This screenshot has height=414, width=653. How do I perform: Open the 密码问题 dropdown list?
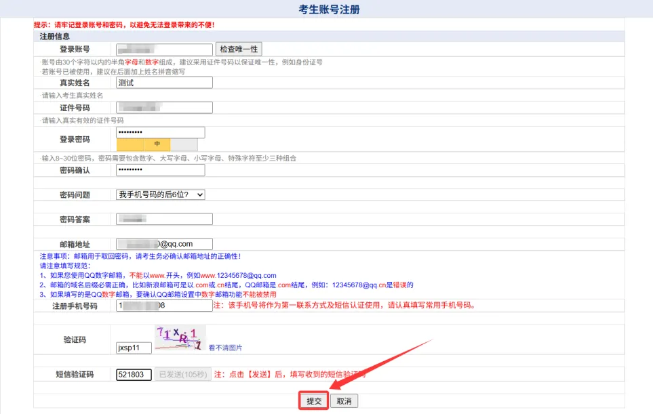[x=160, y=194]
